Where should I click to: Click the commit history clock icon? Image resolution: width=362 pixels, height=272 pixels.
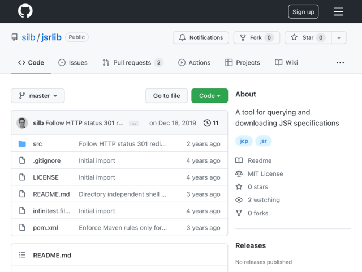[207, 123]
